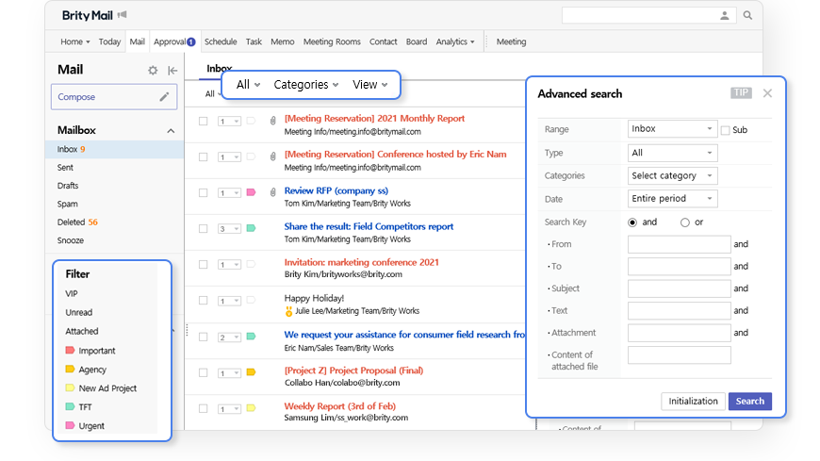This screenshot has width=820, height=461.
Task: Open the Schedule tab
Action: click(221, 41)
